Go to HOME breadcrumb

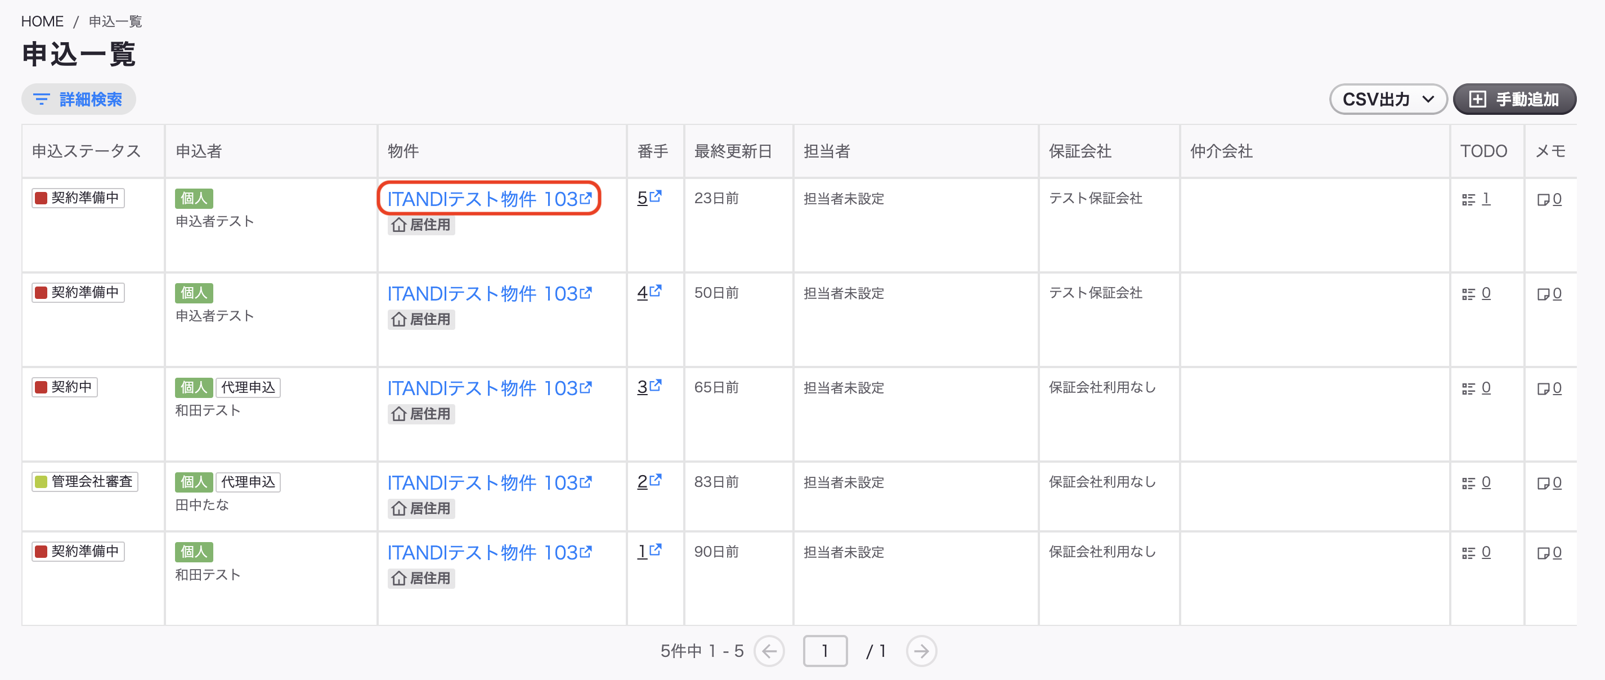pos(42,21)
